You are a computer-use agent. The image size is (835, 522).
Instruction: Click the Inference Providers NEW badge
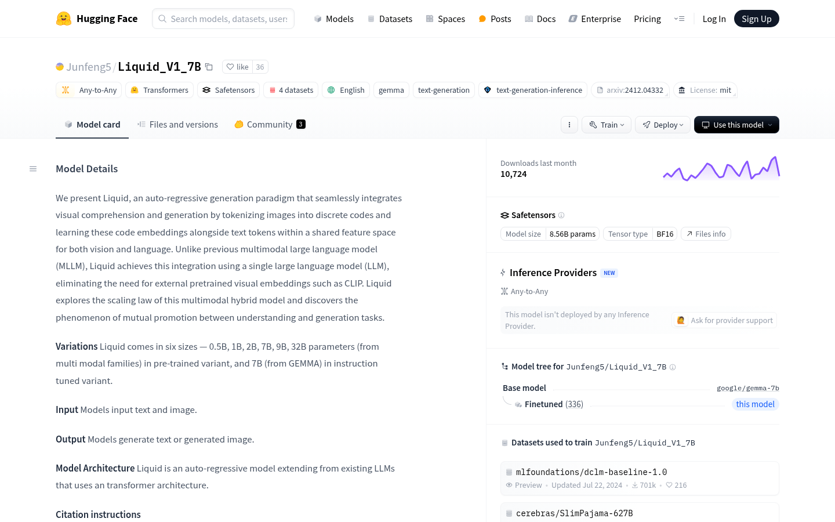pyautogui.click(x=609, y=273)
